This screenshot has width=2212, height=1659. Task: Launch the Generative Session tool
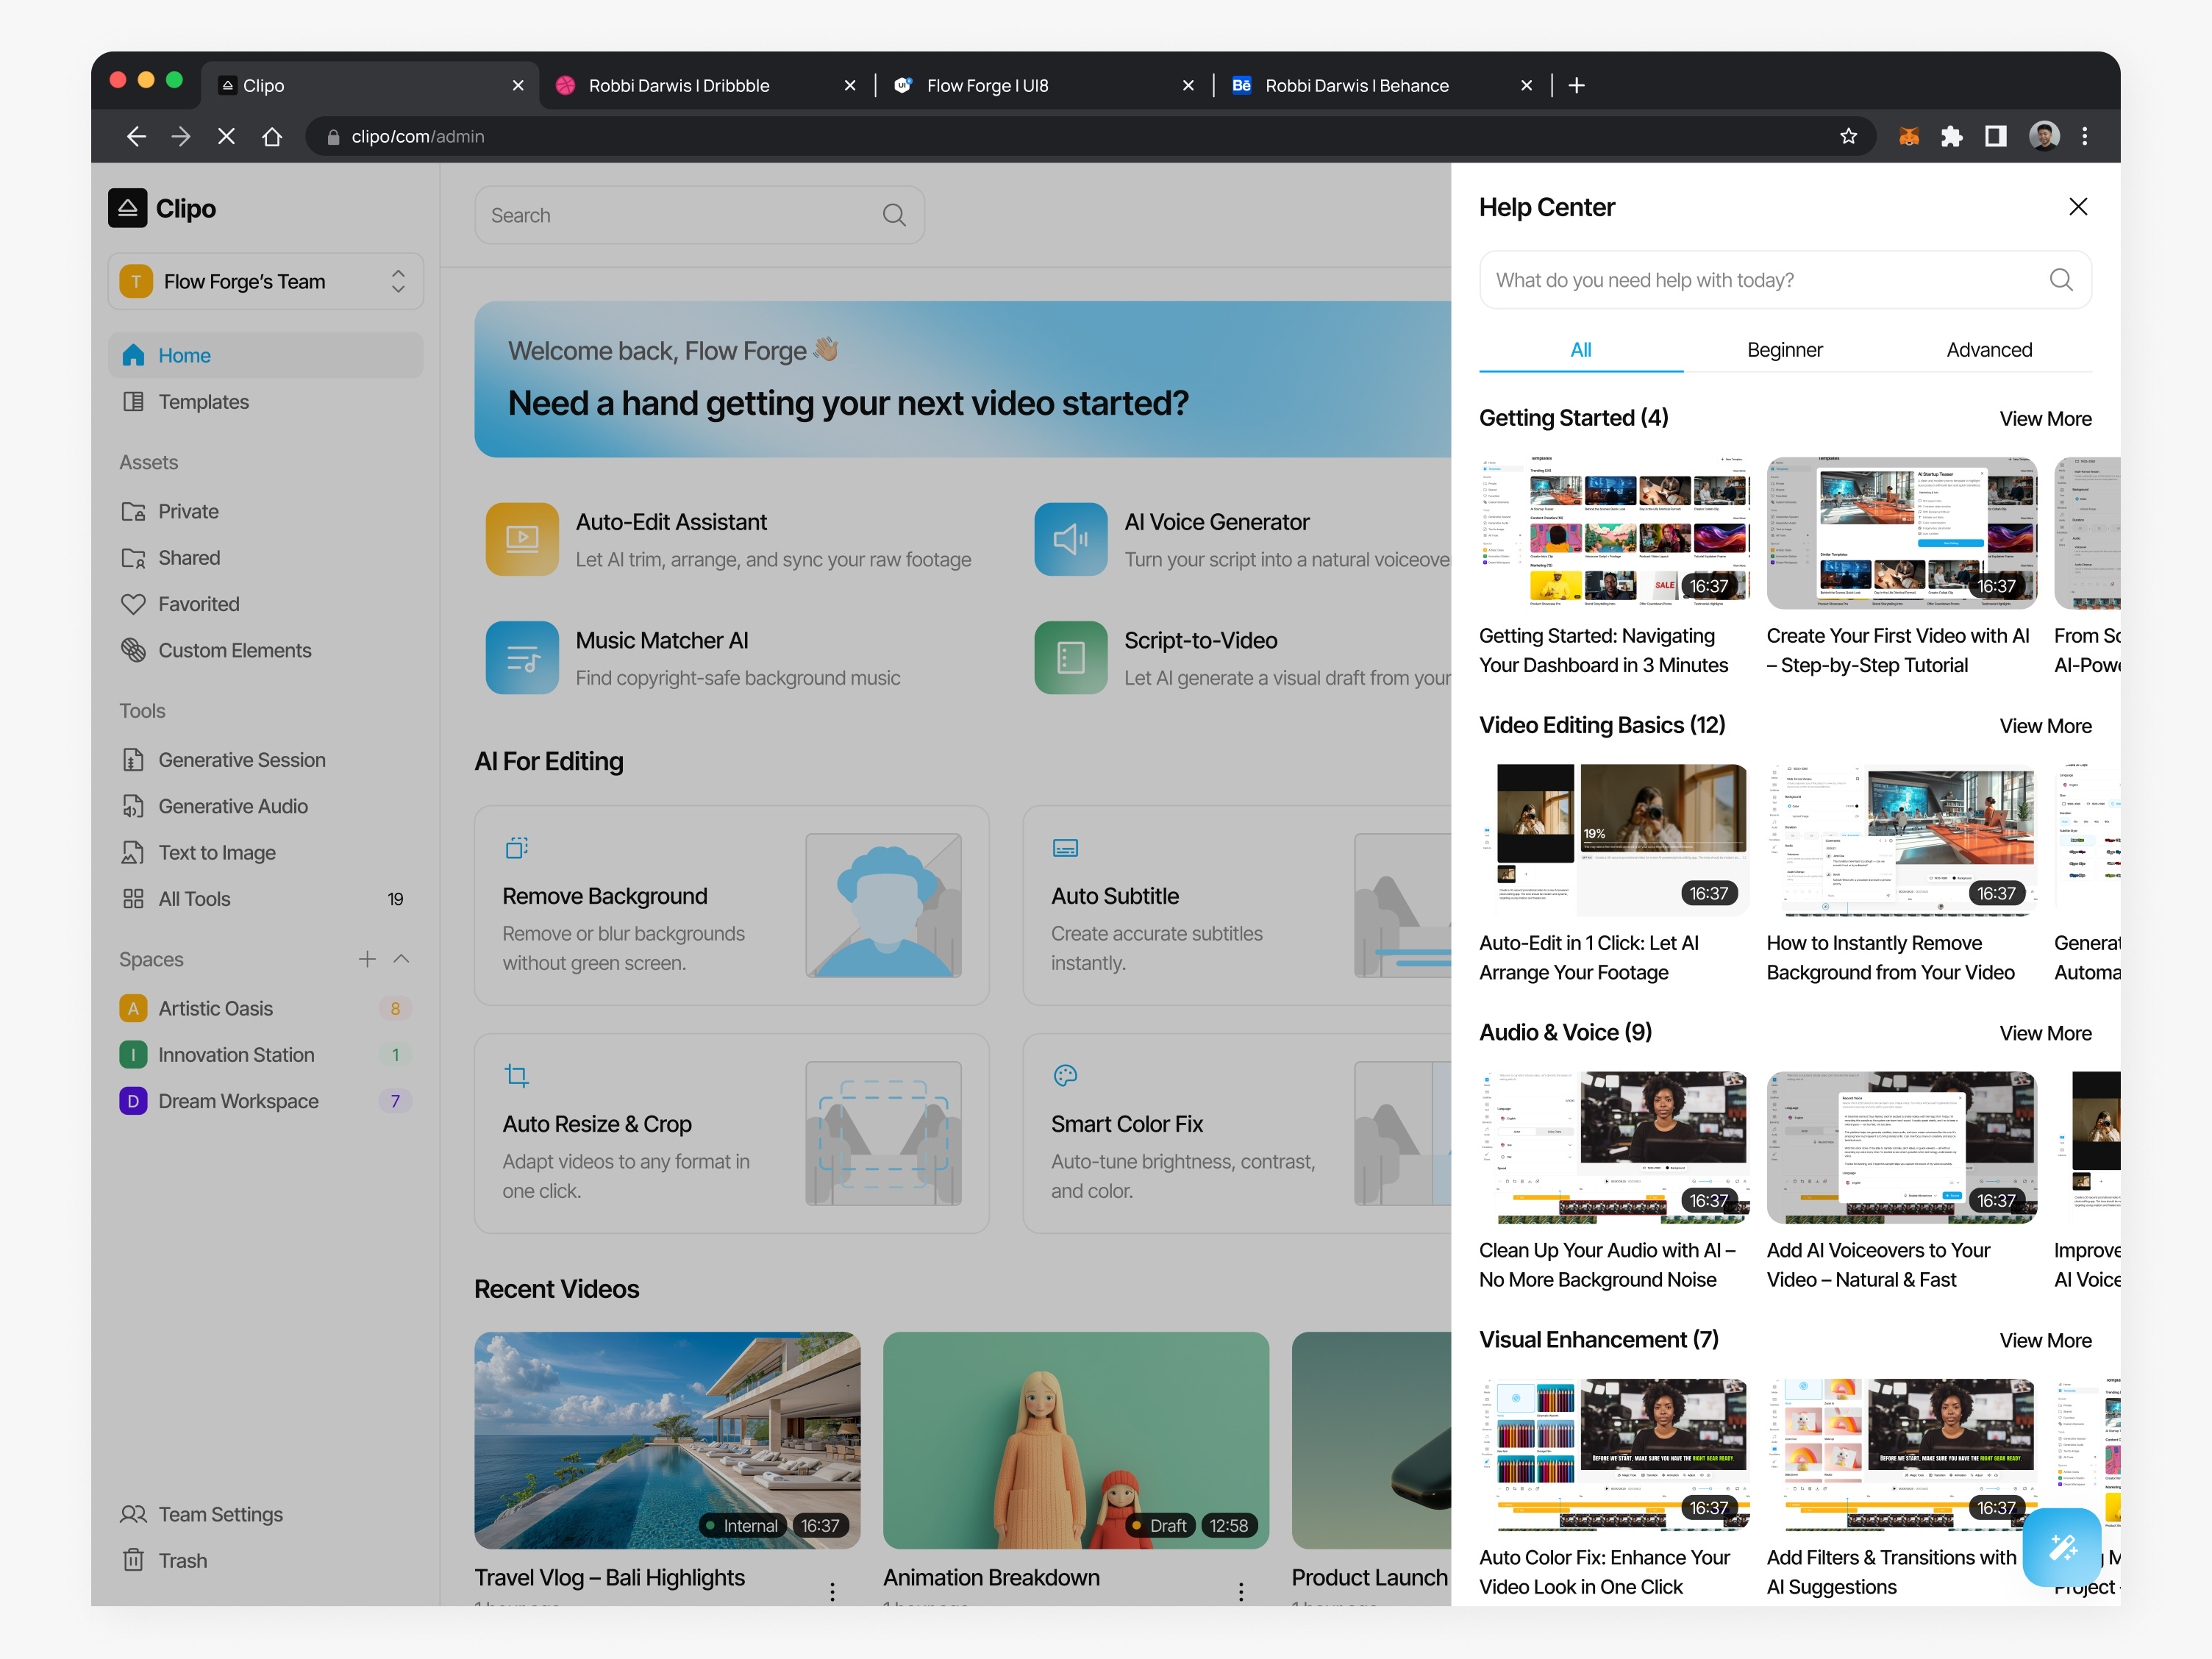(241, 760)
